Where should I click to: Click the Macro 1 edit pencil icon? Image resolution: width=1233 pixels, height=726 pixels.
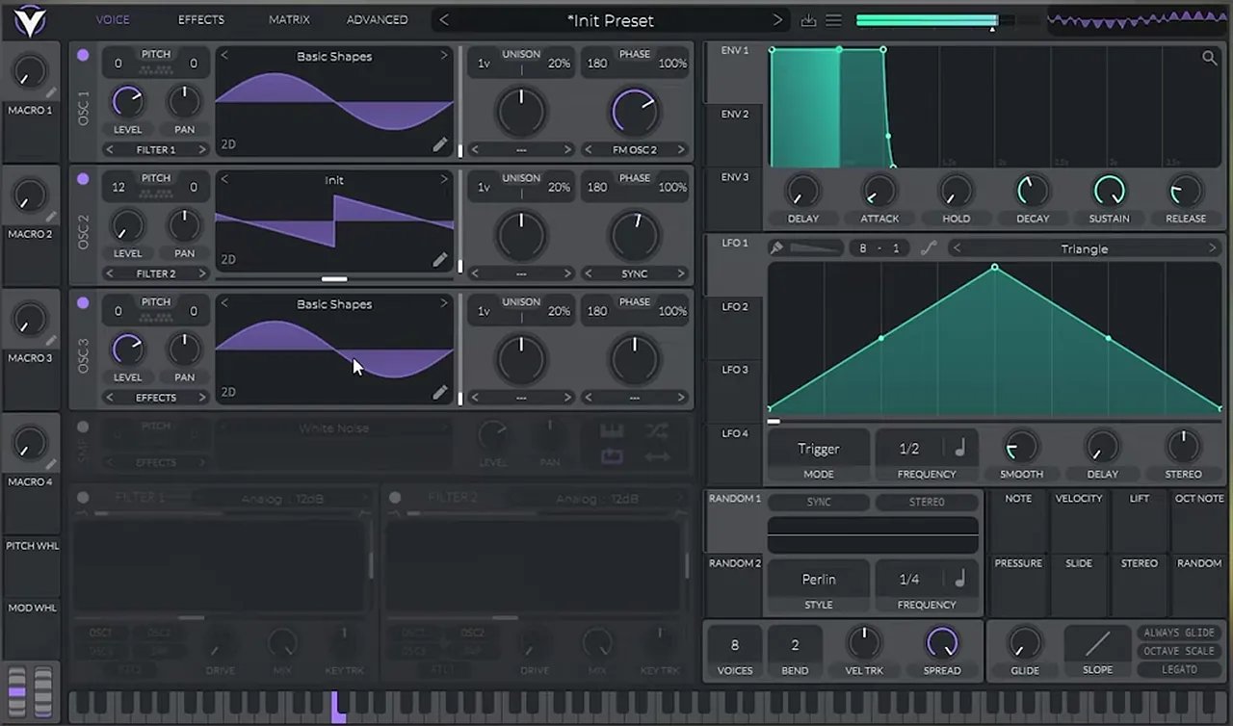[51, 93]
